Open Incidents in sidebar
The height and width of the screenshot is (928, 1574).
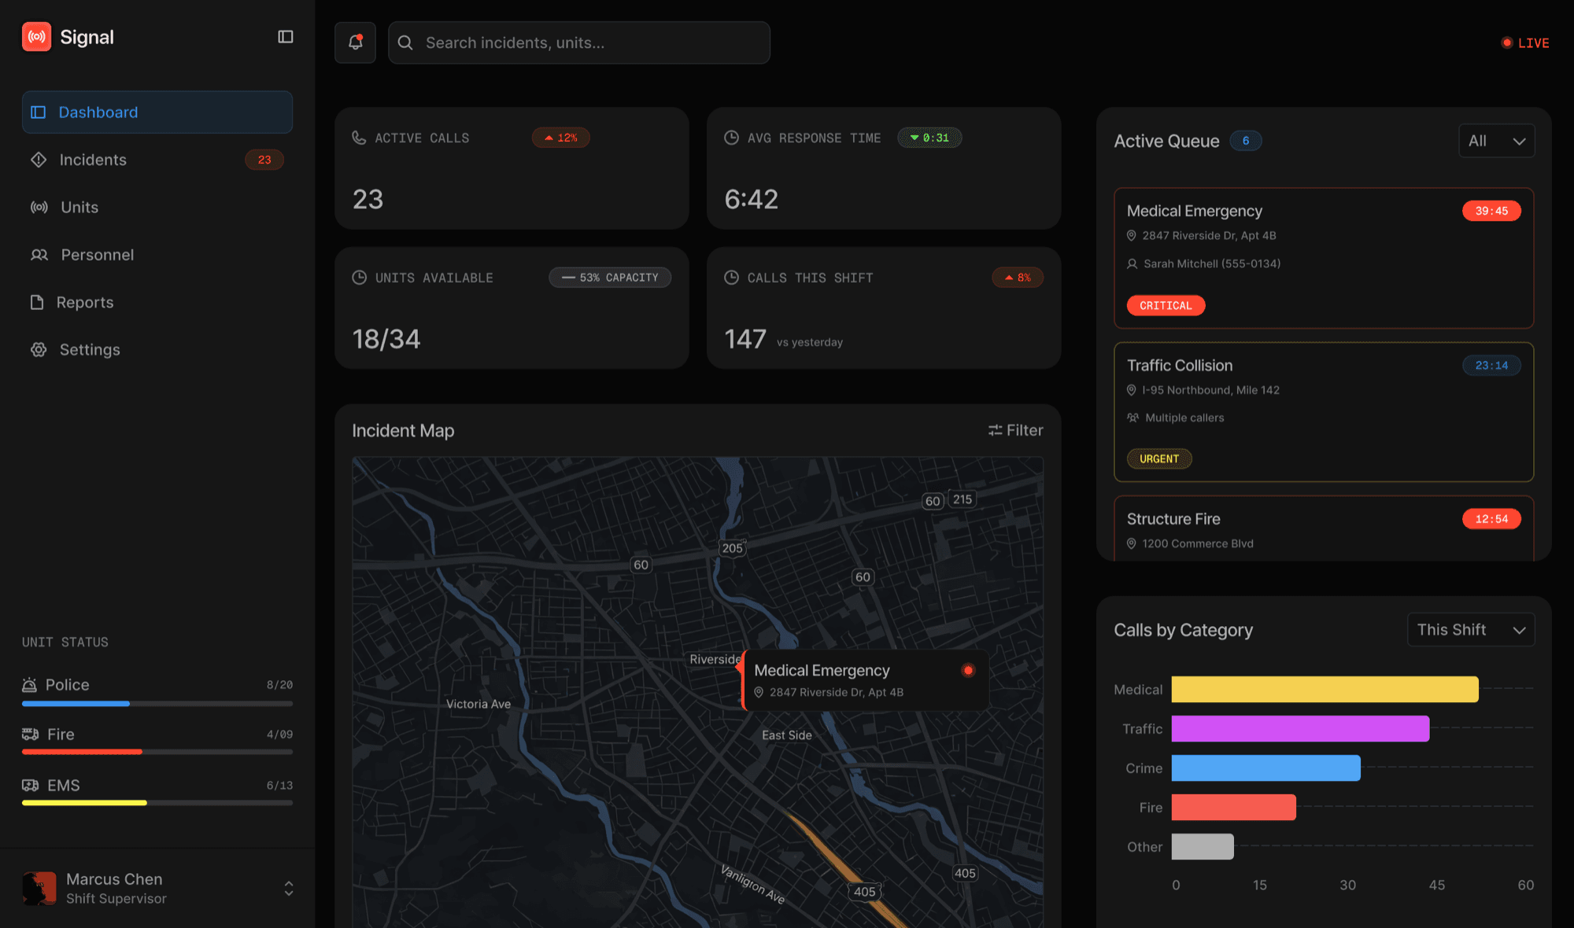(157, 160)
